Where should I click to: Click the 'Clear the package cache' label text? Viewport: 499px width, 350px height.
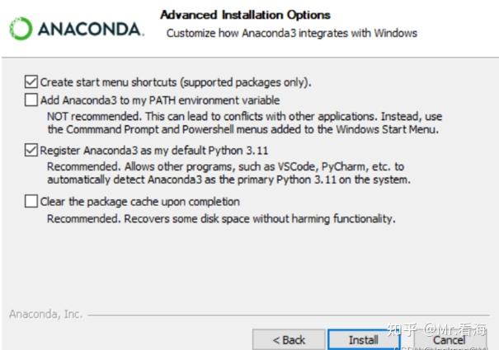point(140,201)
